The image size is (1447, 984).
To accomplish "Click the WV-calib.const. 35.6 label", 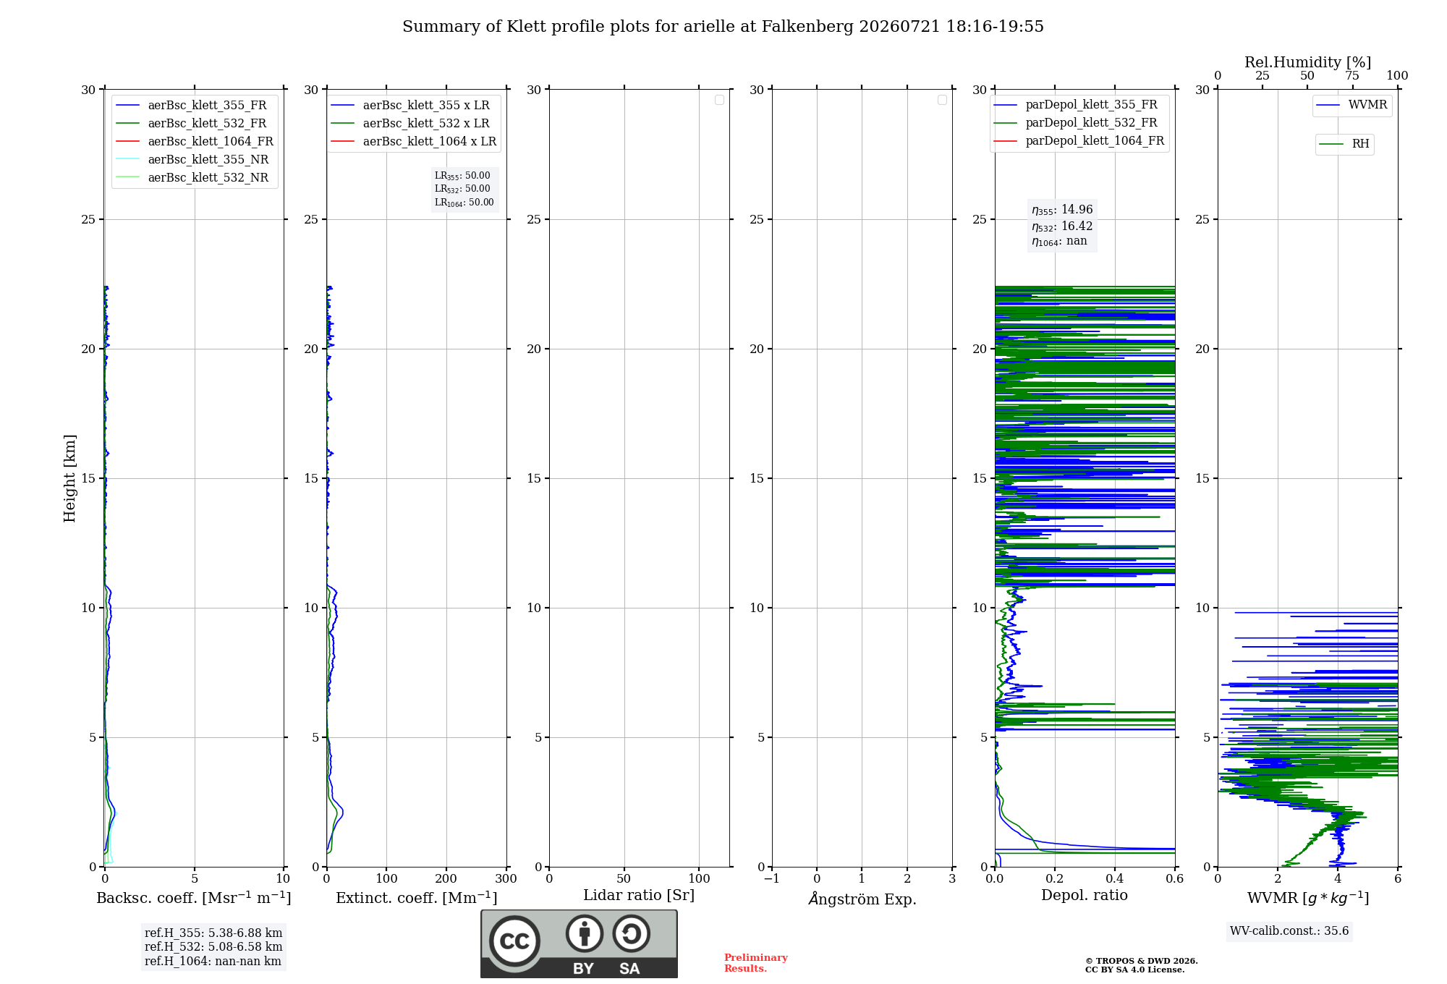I will [x=1289, y=930].
